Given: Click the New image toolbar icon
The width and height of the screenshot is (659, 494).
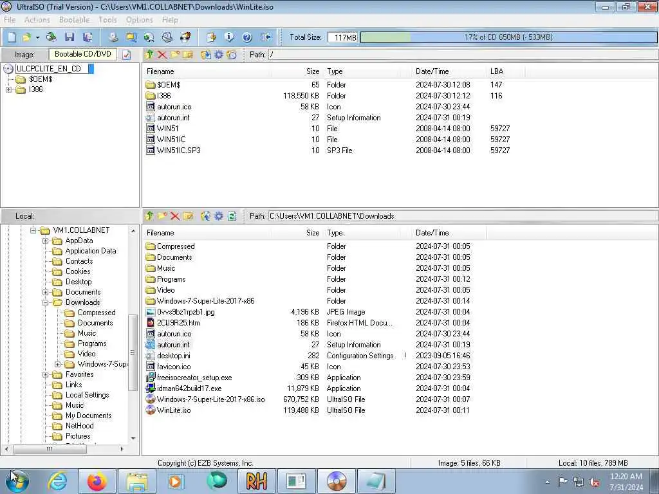Looking at the screenshot, I should [x=12, y=37].
